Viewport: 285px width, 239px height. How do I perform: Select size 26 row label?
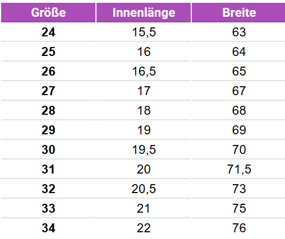point(48,71)
